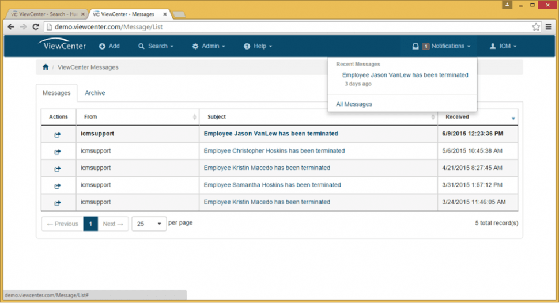The image size is (559, 303).
Task: Open recent message about Jason VanLew termination
Action: tap(405, 75)
